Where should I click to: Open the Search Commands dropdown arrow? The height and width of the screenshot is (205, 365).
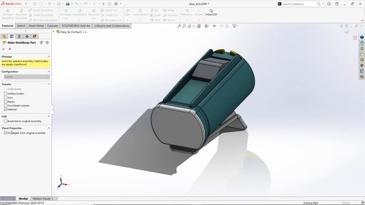point(323,4)
